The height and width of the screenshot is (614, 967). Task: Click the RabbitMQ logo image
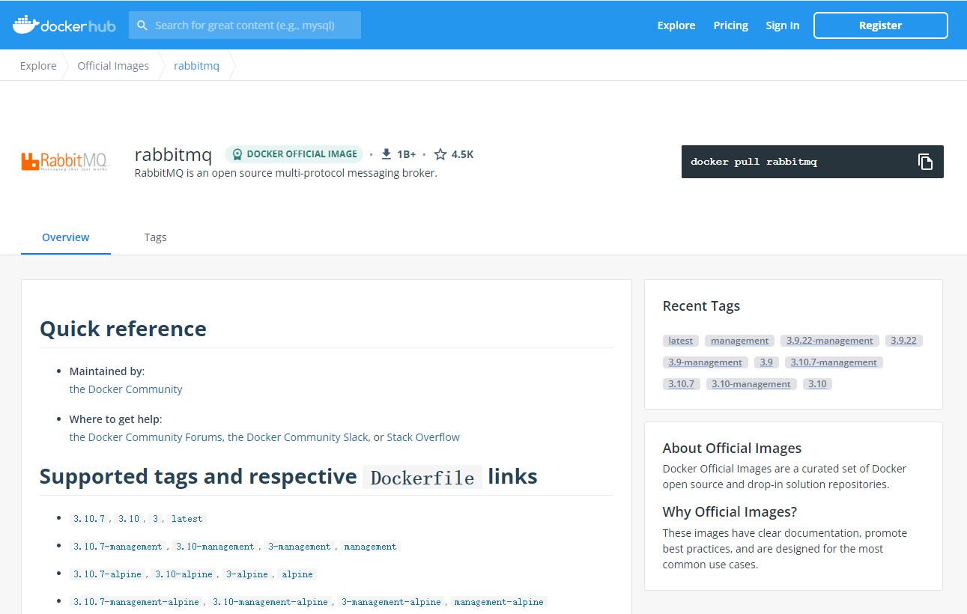coord(66,161)
